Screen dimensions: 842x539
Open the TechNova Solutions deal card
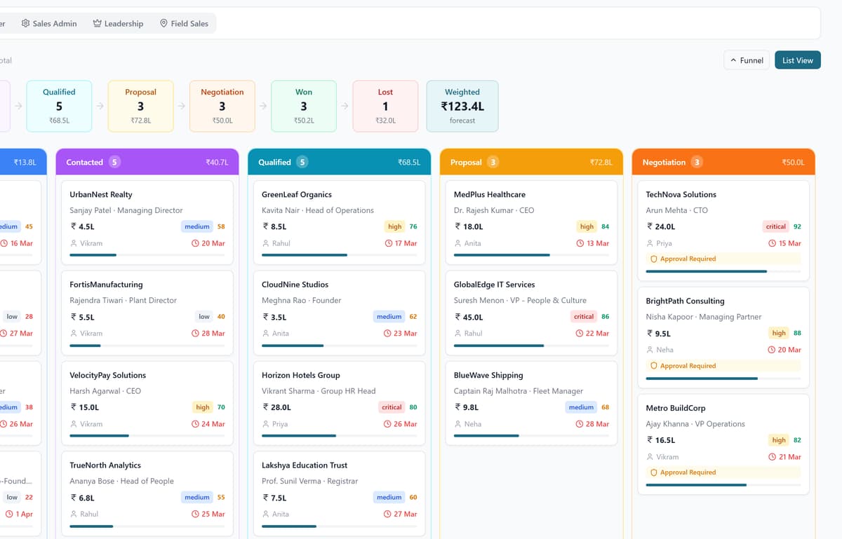click(723, 231)
